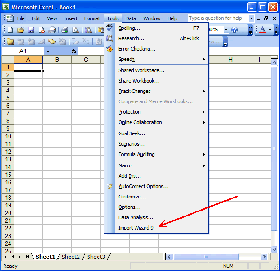Open the Data menu
Screen dimensions: 280x271
(131, 18)
